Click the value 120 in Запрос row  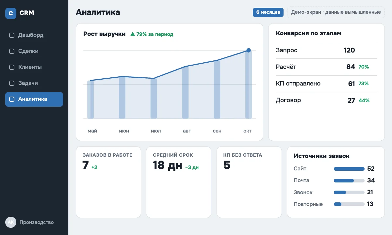[349, 50]
